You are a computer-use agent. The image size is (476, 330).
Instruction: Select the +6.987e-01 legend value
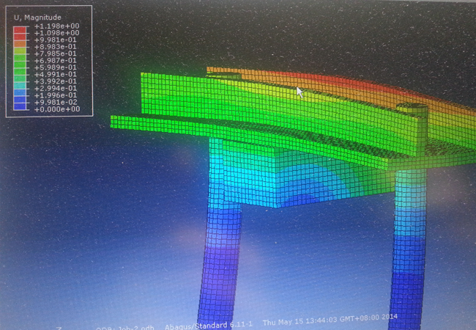point(56,61)
